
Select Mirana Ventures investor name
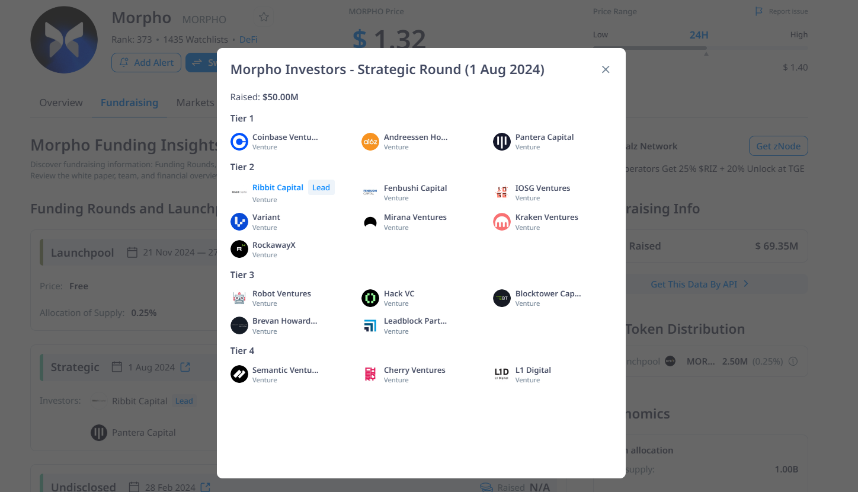click(x=415, y=217)
